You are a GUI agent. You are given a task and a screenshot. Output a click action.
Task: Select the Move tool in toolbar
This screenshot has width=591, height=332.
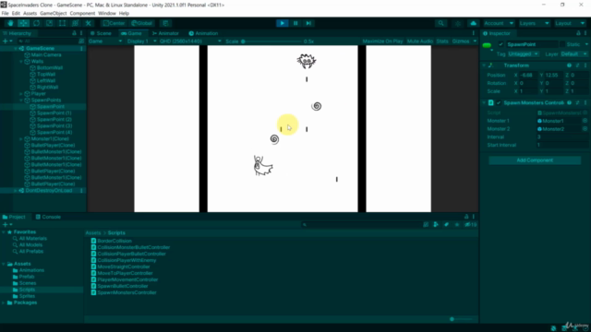tap(23, 23)
